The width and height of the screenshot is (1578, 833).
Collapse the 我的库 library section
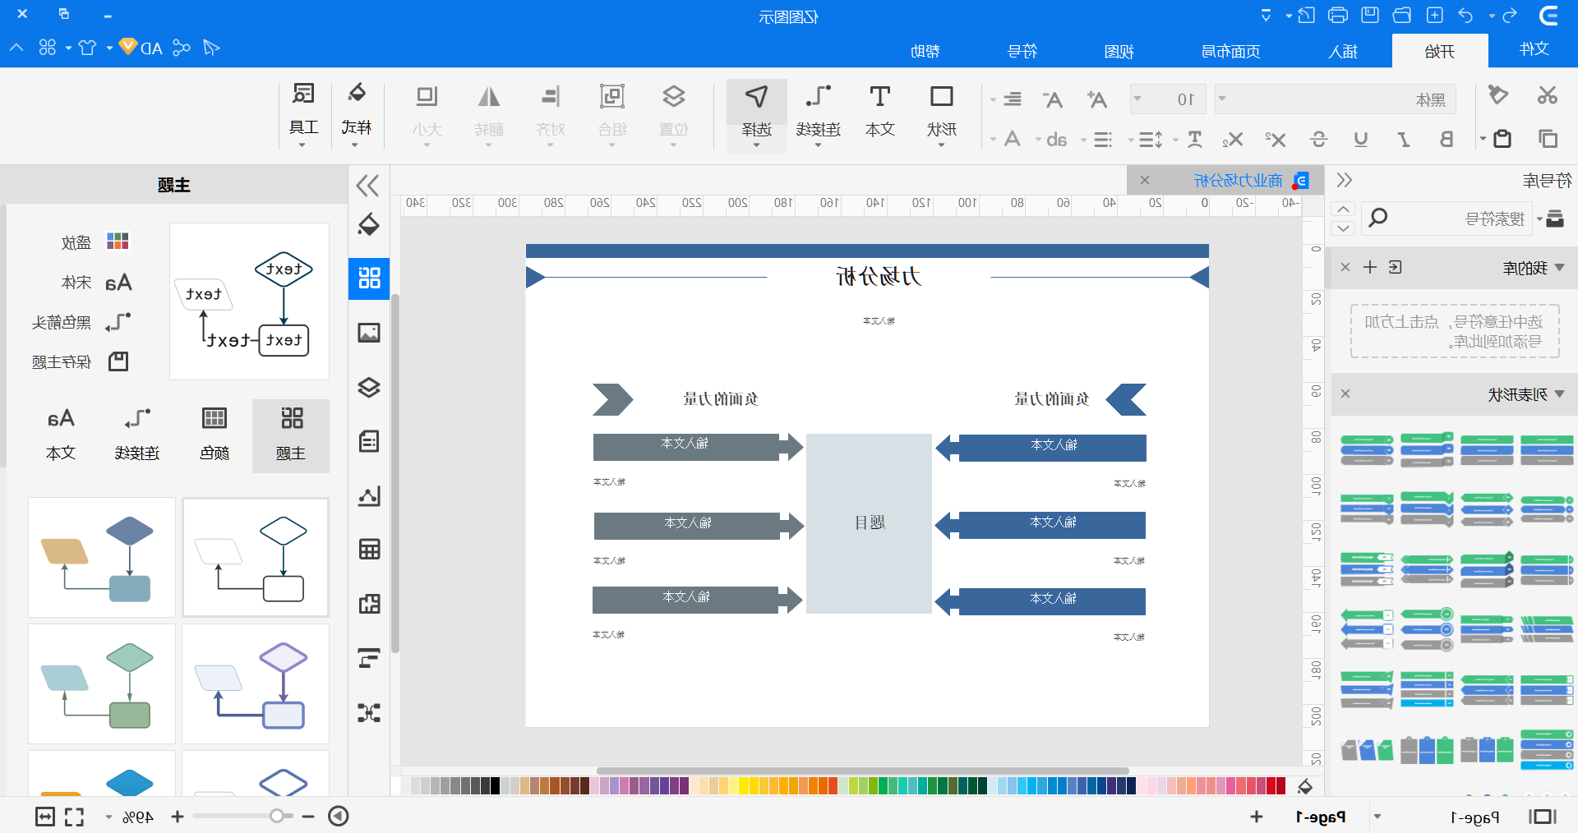coord(1560,267)
